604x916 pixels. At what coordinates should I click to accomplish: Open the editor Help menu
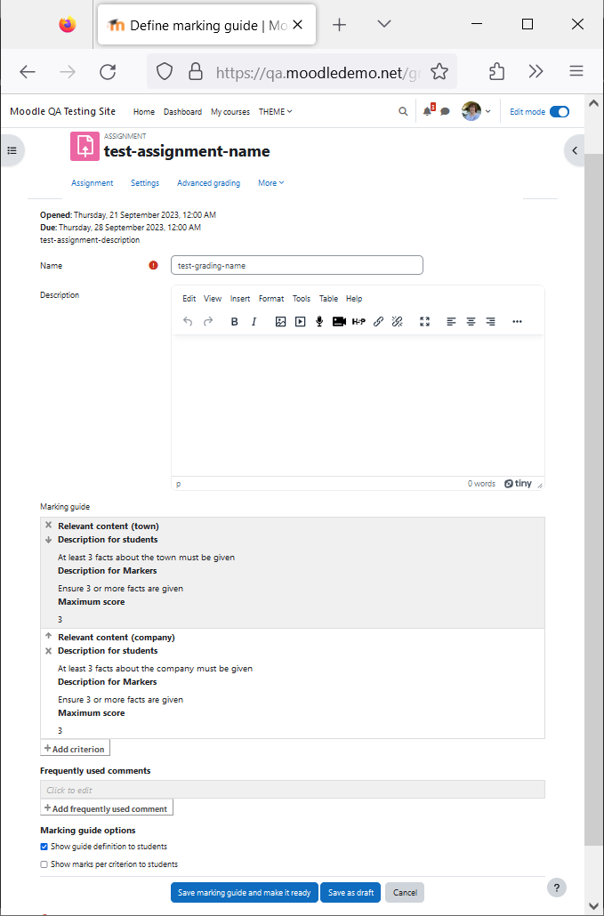354,299
